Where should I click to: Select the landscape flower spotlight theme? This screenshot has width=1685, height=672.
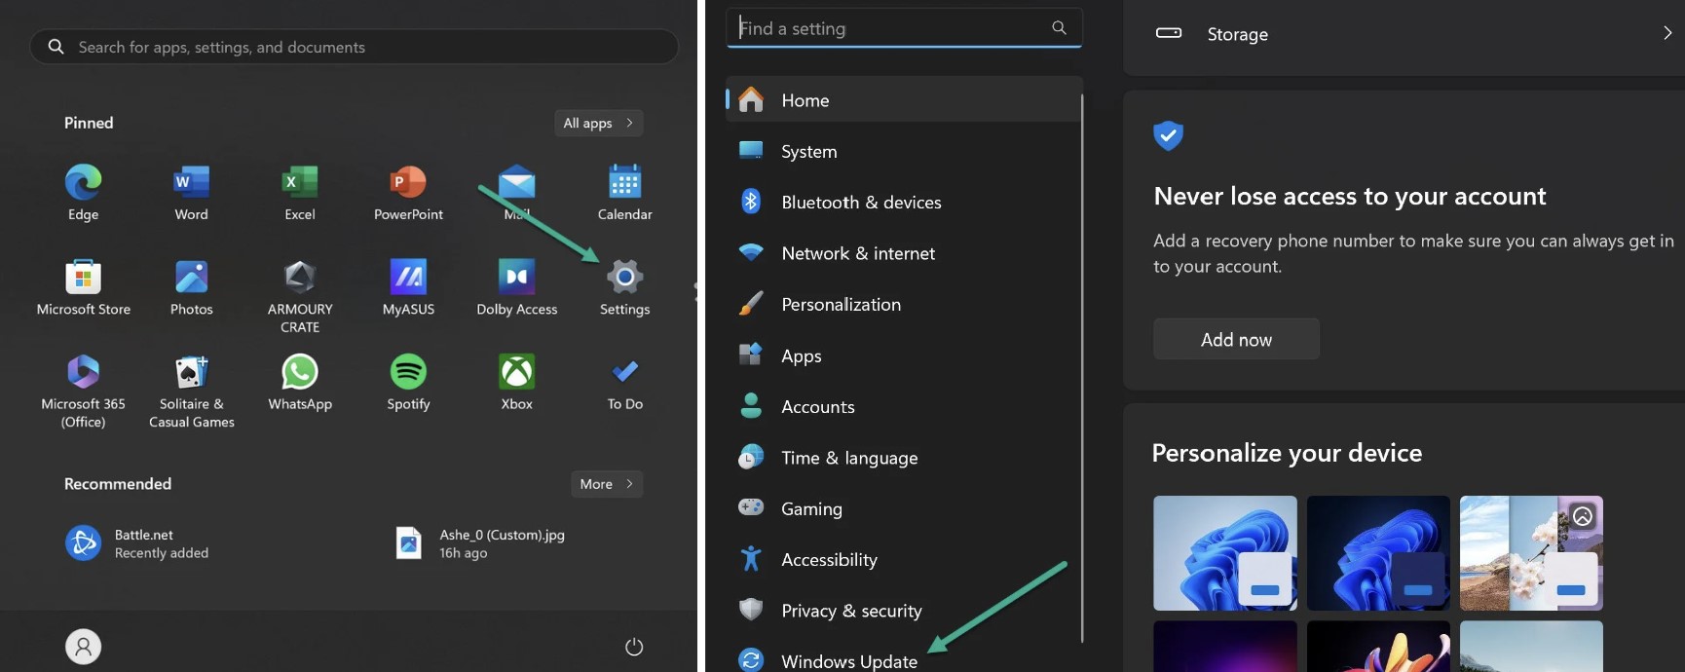pyautogui.click(x=1531, y=553)
